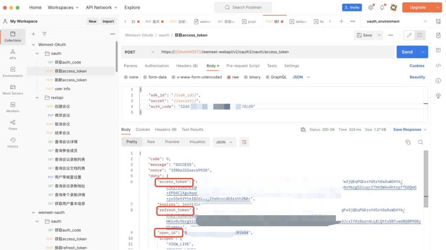Click the Save button
The image size is (446, 250).
(364, 35)
